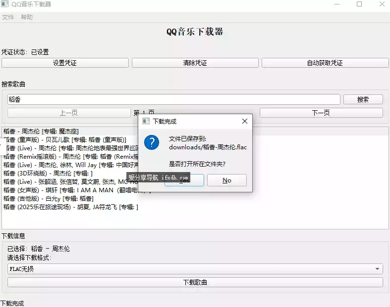Image resolution: width=390 pixels, height=307 pixels.
Task: Click the 下载歌曲 button
Action: tap(195, 282)
